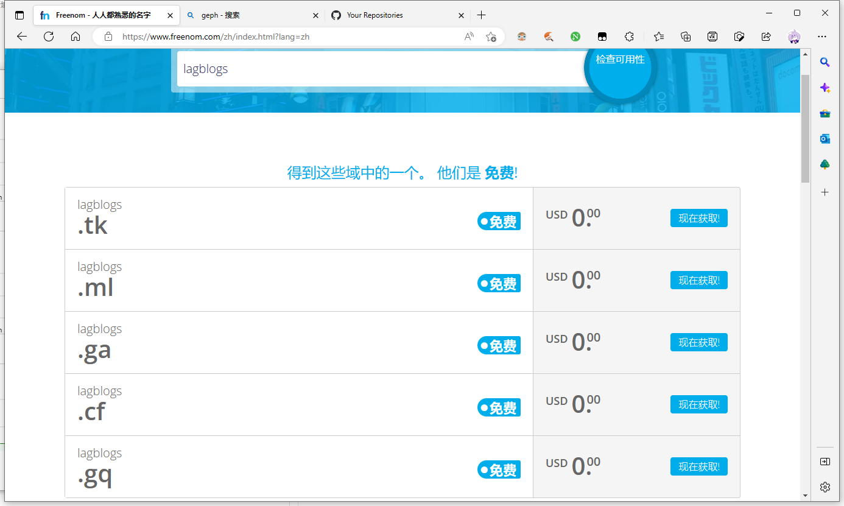Open sidebar Search magnifier icon

(x=825, y=62)
